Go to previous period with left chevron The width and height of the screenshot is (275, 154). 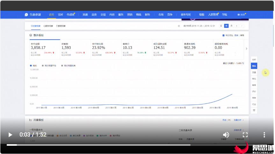[x=237, y=26]
